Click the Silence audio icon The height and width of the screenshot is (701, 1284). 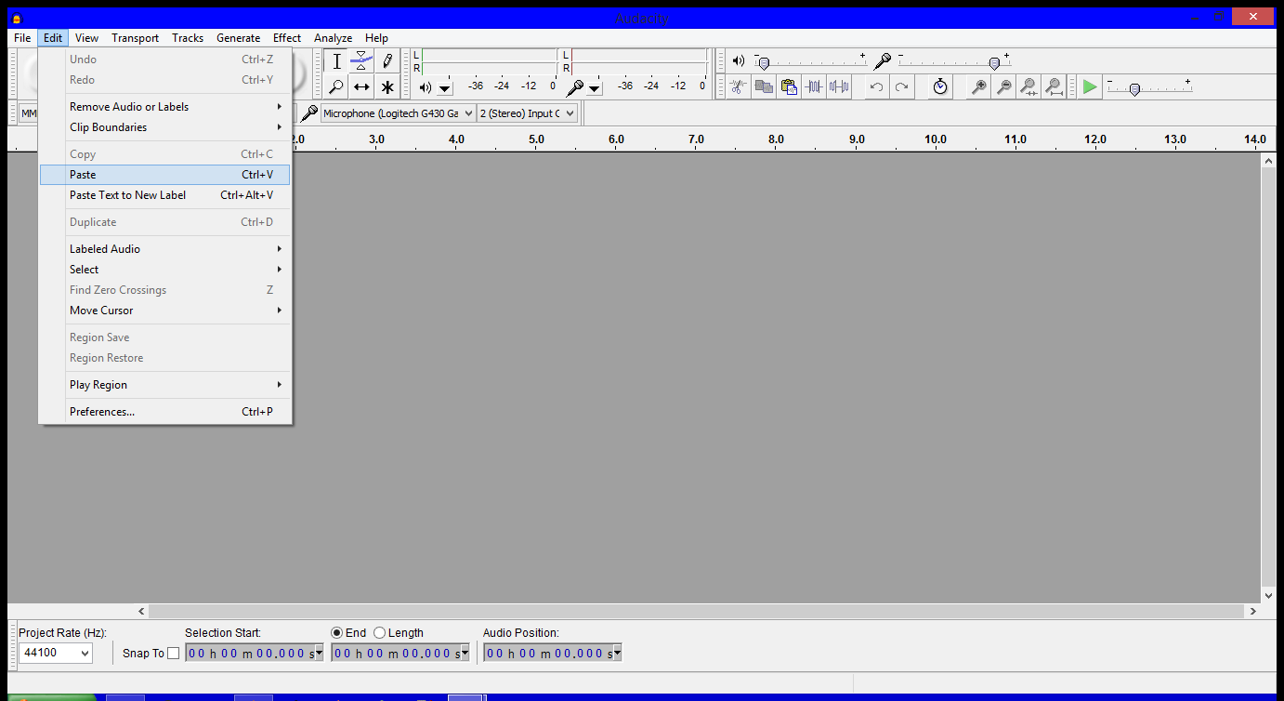(x=839, y=86)
